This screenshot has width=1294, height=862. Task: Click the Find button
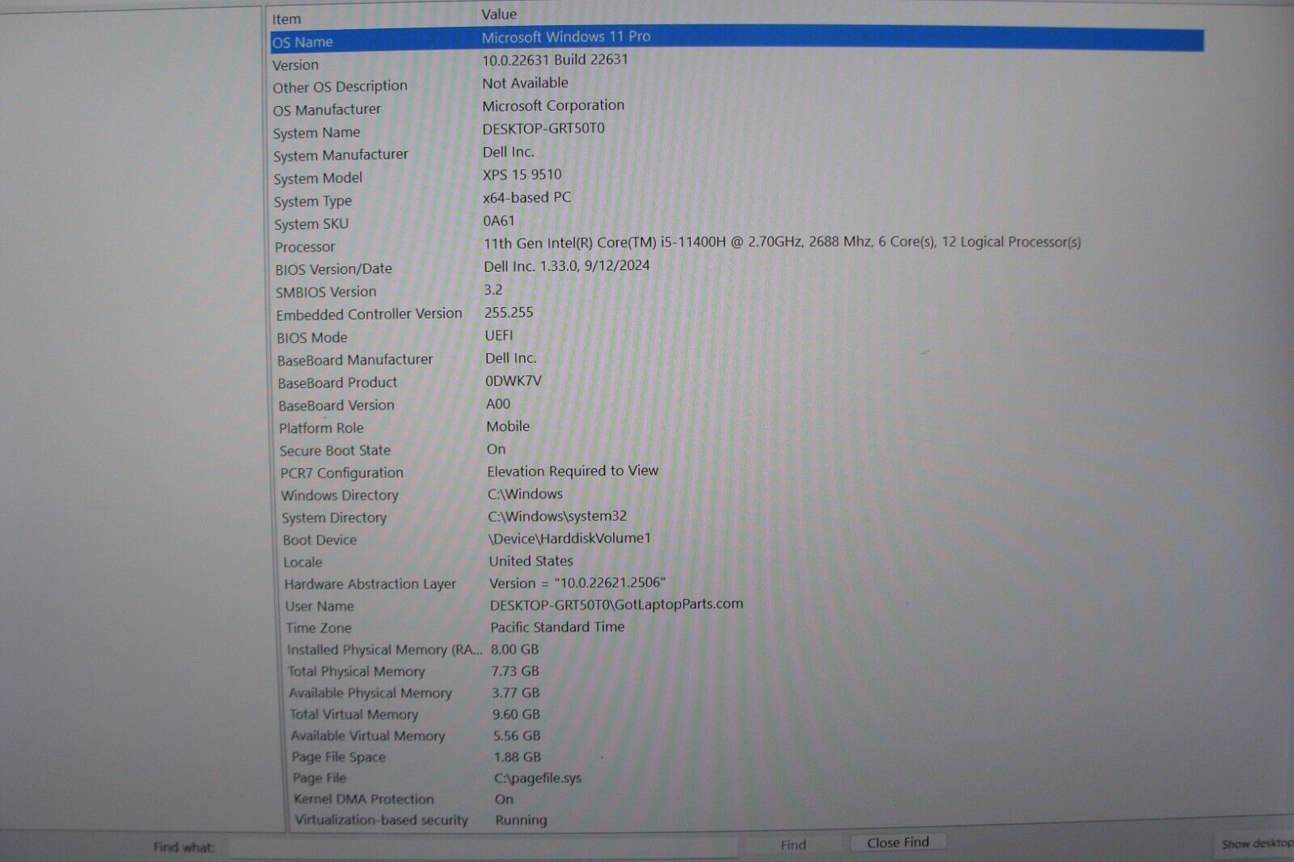793,844
